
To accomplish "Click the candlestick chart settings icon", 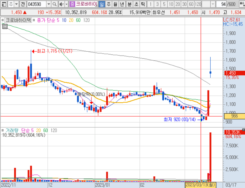I will point(242,4).
